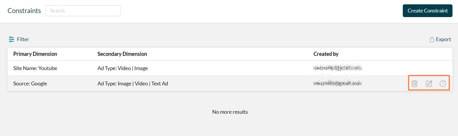Image resolution: width=458 pixels, height=136 pixels.
Task: Delete the Source: Google constraint
Action: (414, 84)
